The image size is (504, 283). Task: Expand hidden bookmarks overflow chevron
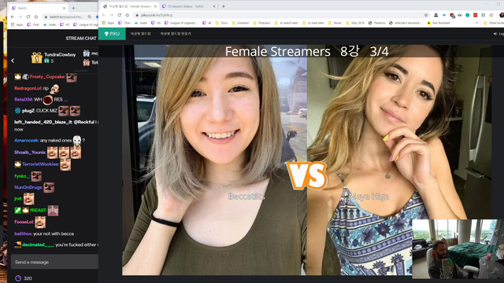[477, 23]
